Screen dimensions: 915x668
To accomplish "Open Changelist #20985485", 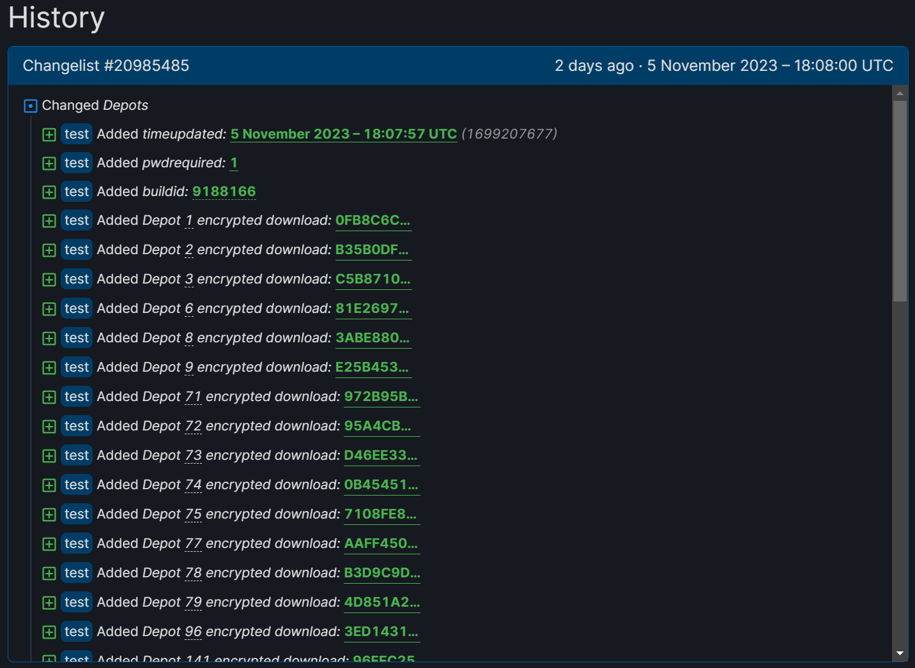I will click(x=106, y=66).
